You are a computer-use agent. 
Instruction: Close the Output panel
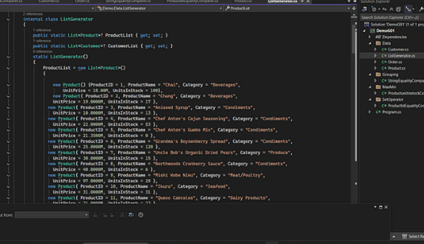click(386, 207)
